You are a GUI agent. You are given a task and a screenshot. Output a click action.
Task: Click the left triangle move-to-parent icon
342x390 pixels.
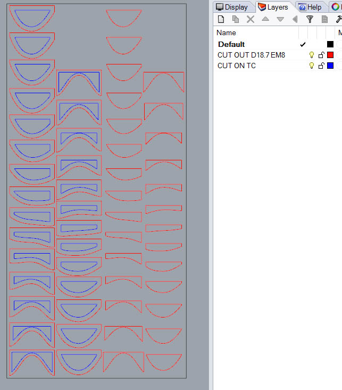295,19
